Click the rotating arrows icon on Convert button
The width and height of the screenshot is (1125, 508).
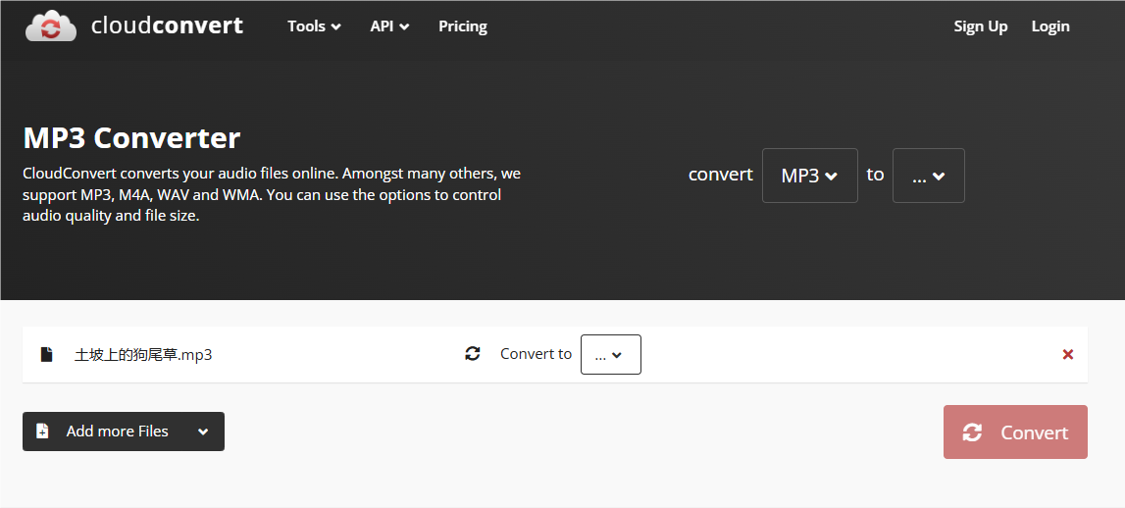972,432
